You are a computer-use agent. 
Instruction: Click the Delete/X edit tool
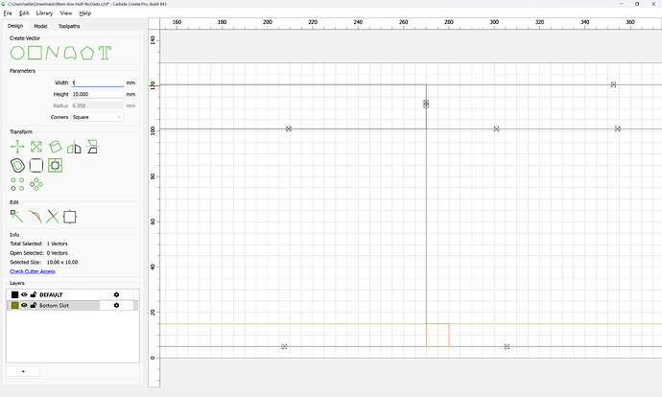[53, 217]
